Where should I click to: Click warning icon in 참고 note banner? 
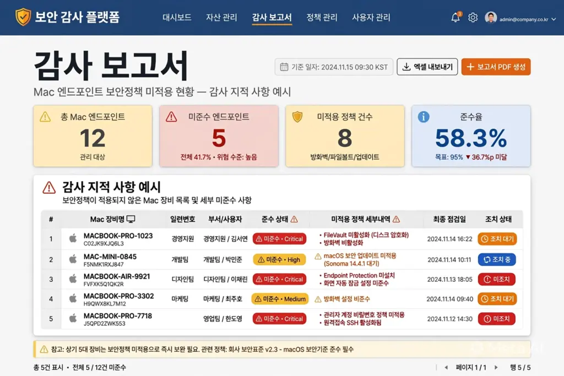pyautogui.click(x=44, y=349)
